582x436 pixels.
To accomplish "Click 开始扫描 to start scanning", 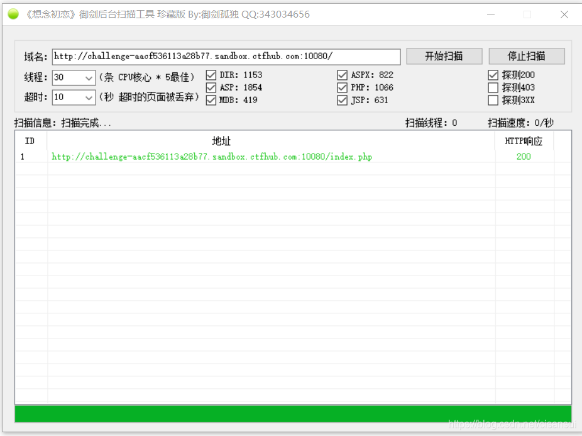I will pos(444,56).
